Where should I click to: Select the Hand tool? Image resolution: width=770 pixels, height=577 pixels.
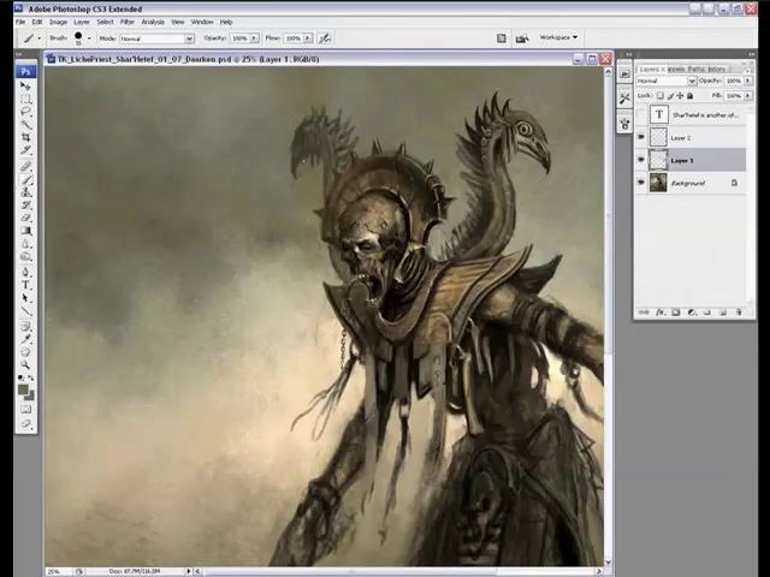click(x=25, y=352)
